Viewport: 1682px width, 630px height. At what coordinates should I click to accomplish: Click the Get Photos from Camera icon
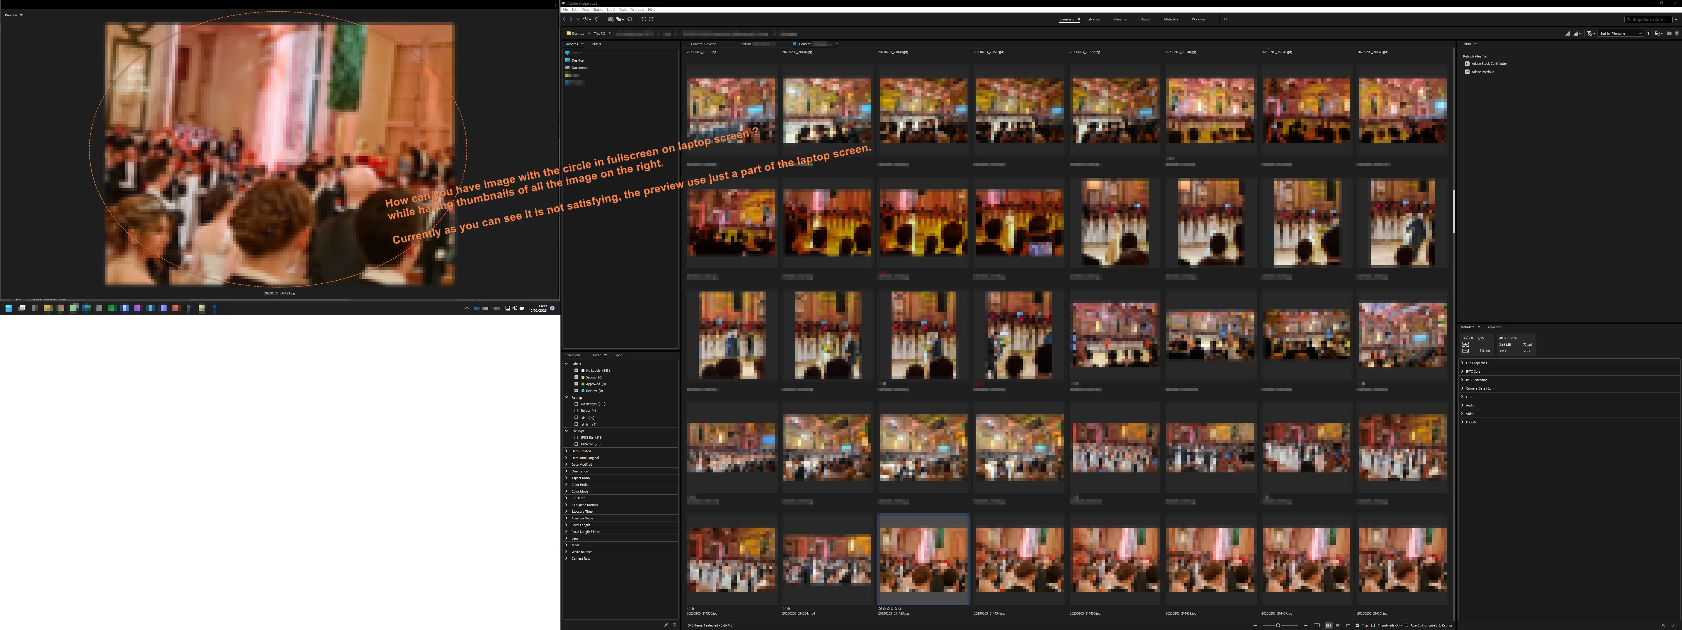pyautogui.click(x=610, y=20)
